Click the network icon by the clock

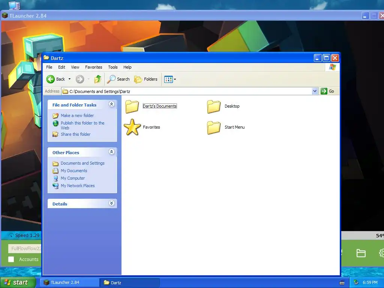[x=356, y=283]
